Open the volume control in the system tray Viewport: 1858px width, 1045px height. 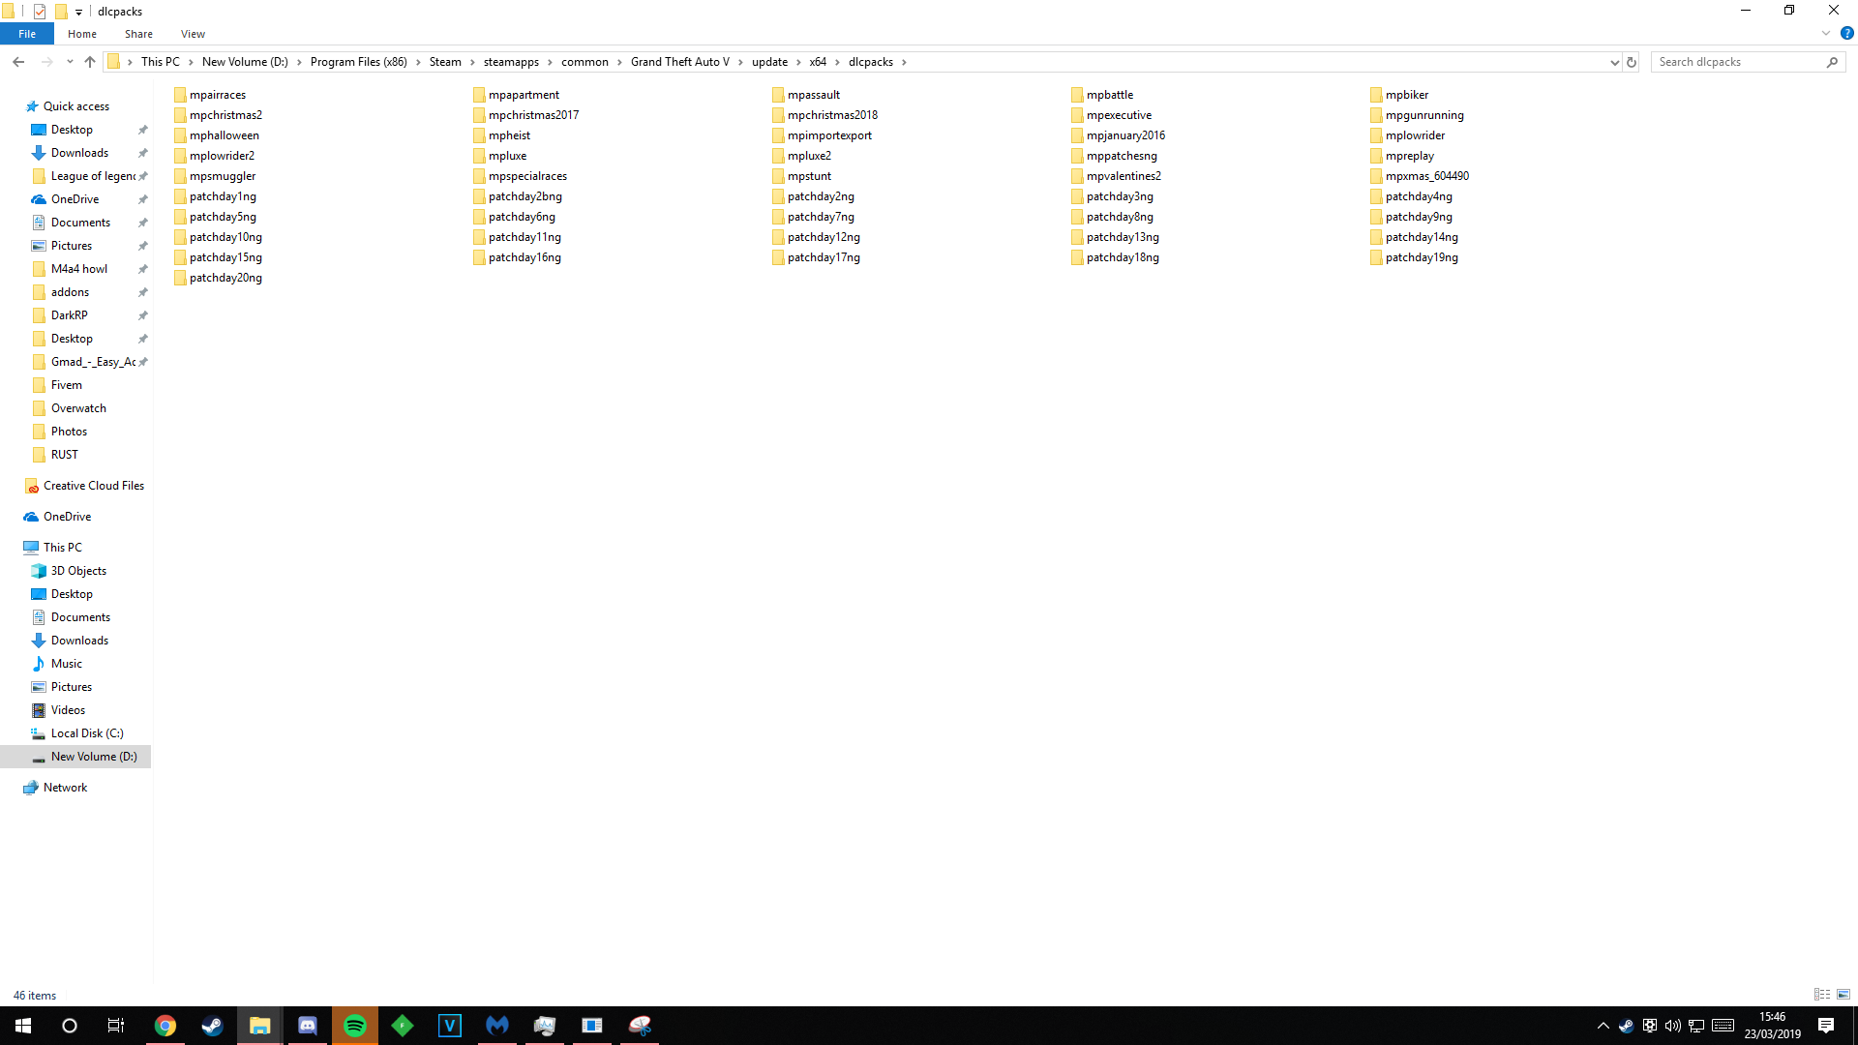(1673, 1026)
